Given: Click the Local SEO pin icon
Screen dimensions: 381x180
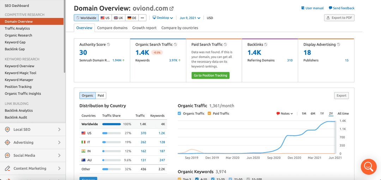Looking at the screenshot, I should pos(7,130).
